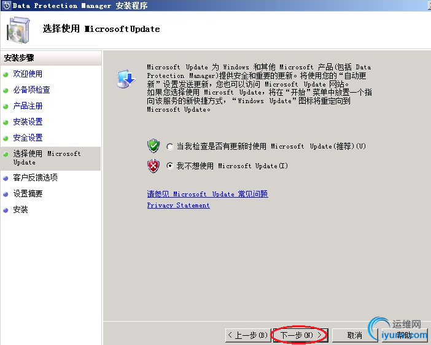
Task: Go to 安装设置 step
Action: pos(28,122)
